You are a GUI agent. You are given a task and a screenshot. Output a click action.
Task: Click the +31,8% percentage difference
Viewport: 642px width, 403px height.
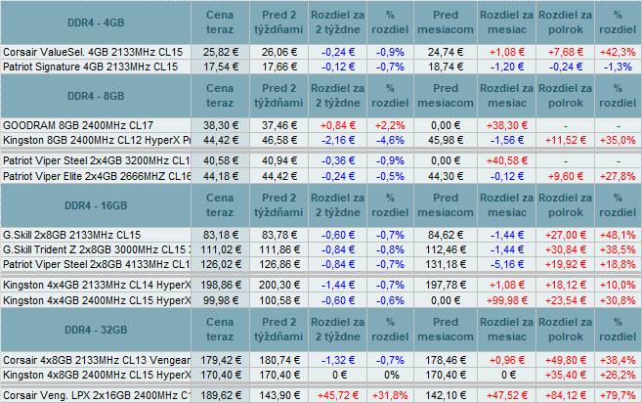tap(390, 395)
